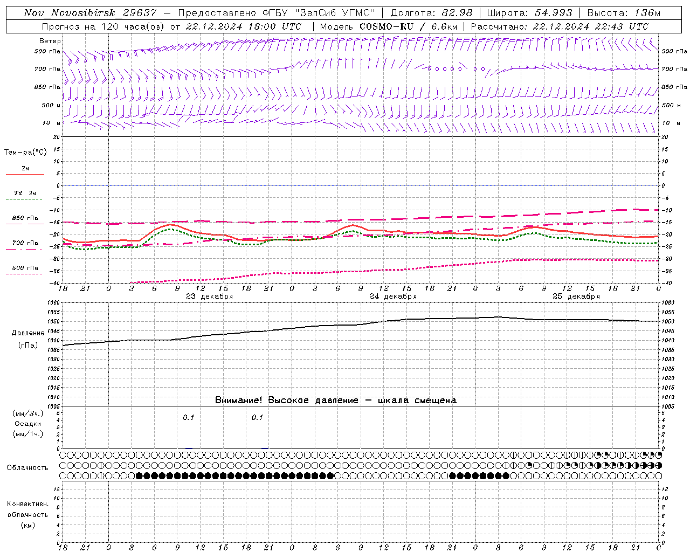Select the provider text ФГБУ "ЗапСиб УГМС"
The width and height of the screenshot is (690, 552).
click(x=319, y=13)
